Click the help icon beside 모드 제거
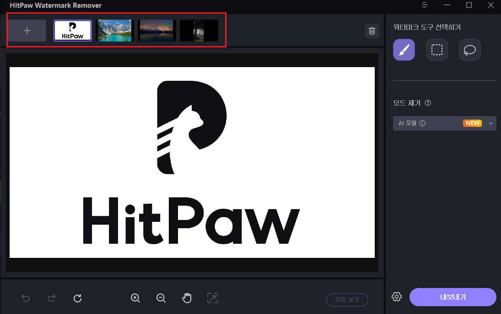The height and width of the screenshot is (314, 501). pyautogui.click(x=428, y=103)
